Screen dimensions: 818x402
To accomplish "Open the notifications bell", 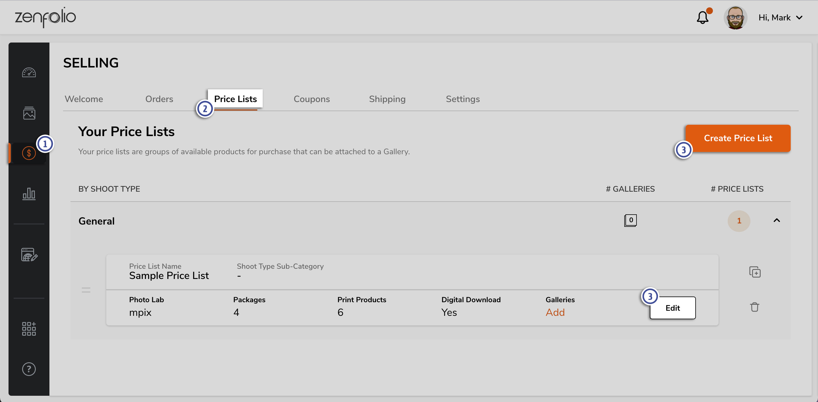I will (x=702, y=18).
